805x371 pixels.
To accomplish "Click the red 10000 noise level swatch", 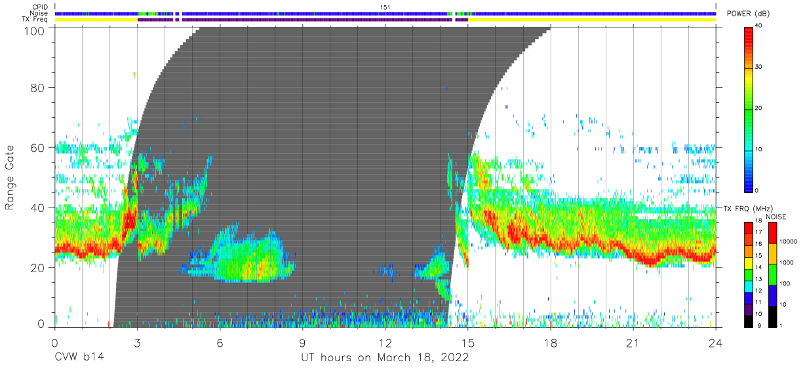I will point(772,233).
